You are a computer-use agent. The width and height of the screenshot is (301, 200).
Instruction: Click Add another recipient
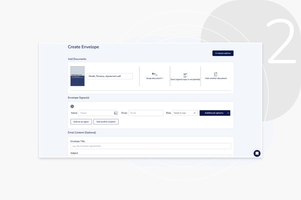coord(106,122)
